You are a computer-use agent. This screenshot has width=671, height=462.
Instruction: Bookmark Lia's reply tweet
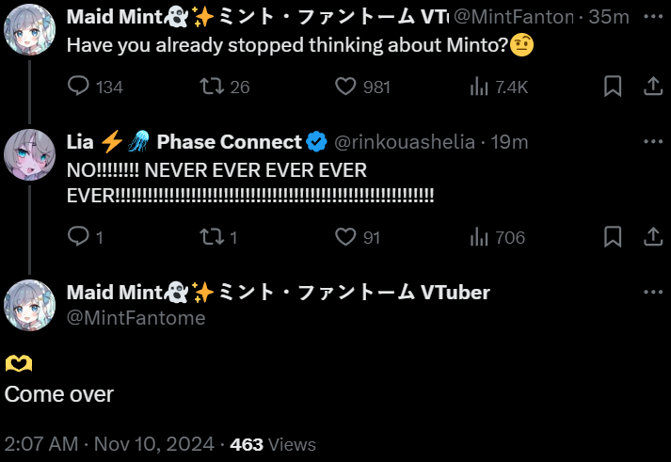coord(613,237)
